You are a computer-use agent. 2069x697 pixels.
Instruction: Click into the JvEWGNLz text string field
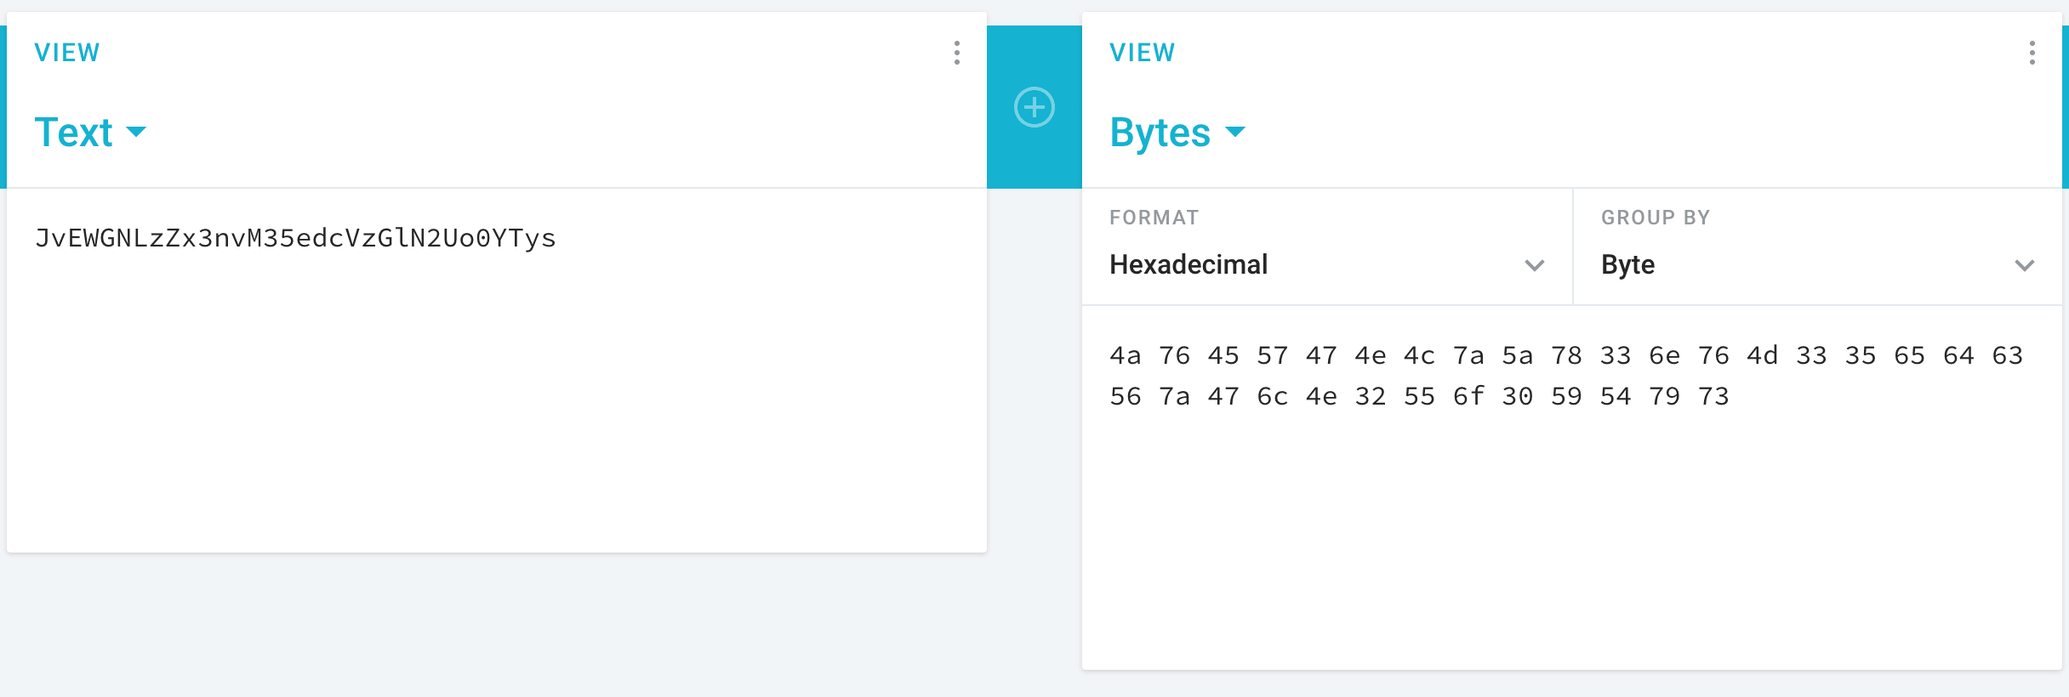click(294, 238)
